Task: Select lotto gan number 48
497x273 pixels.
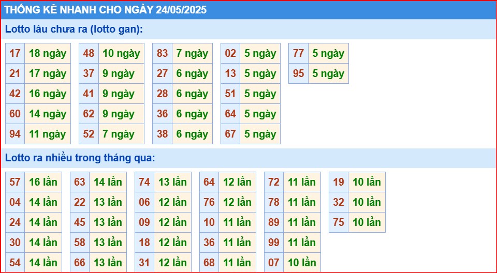Action: 89,53
